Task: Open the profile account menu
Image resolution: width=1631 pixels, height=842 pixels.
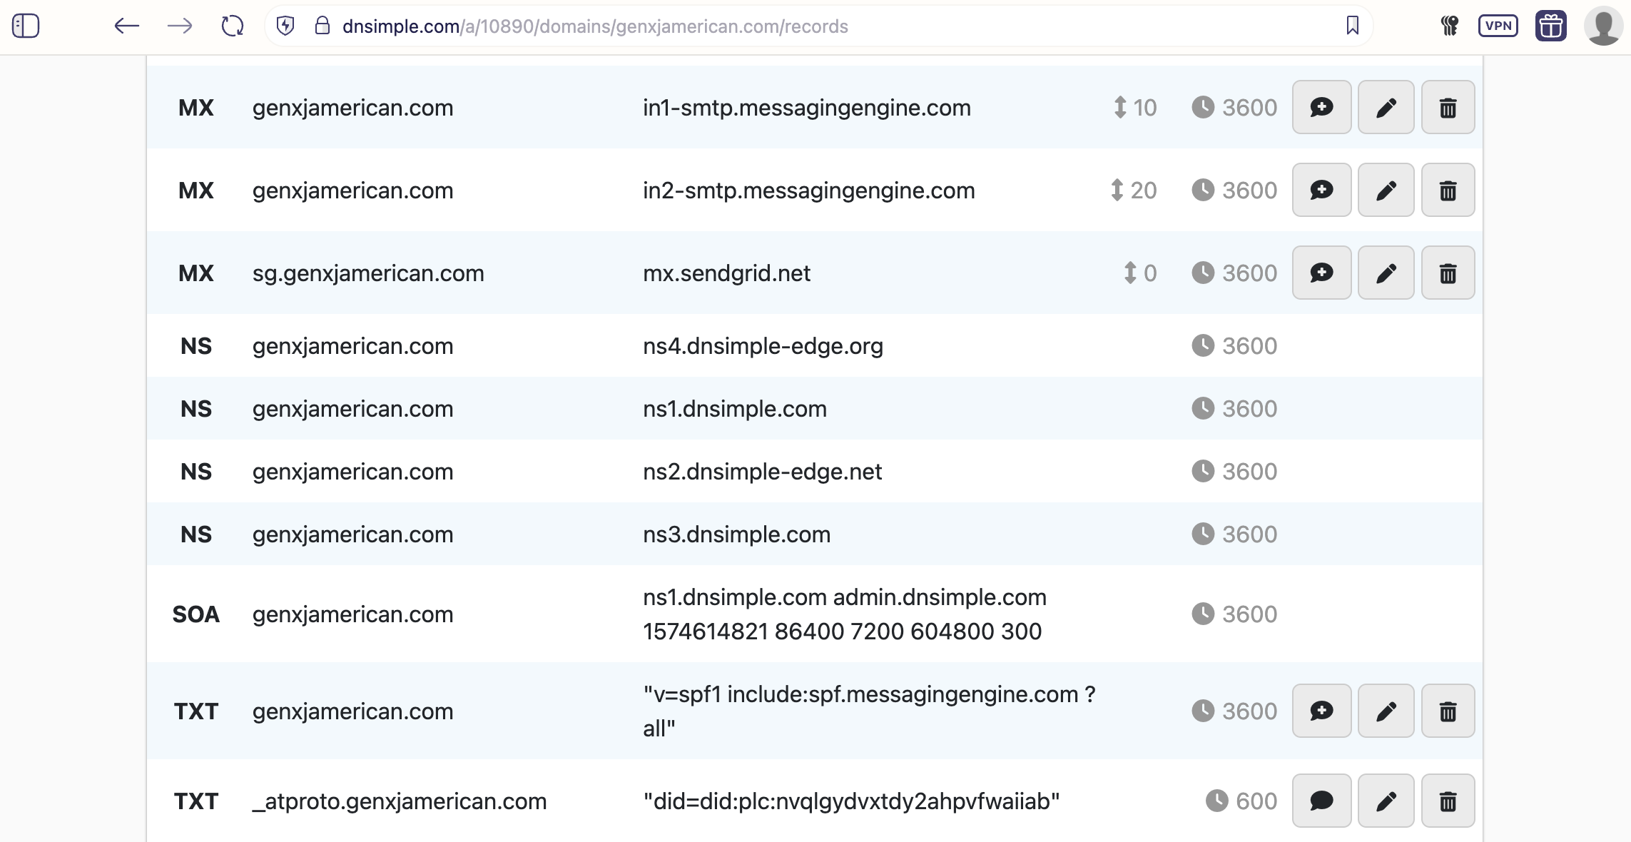Action: [x=1603, y=26]
